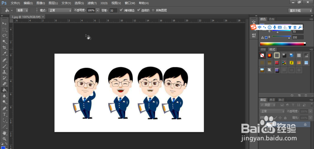
Task: Open the 文件(F) menu
Action: pos(15,3)
